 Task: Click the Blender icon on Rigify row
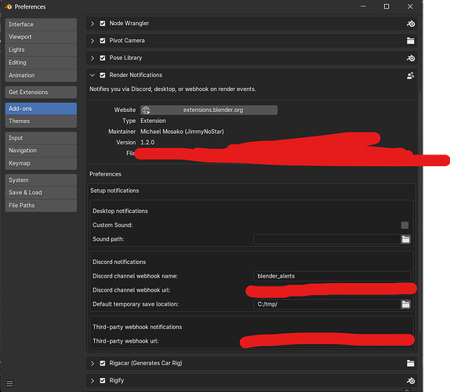tap(410, 380)
